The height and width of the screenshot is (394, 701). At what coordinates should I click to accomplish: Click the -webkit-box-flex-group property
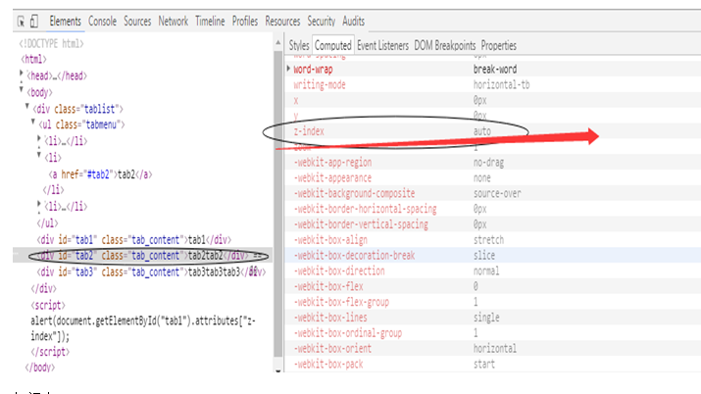[x=341, y=302]
